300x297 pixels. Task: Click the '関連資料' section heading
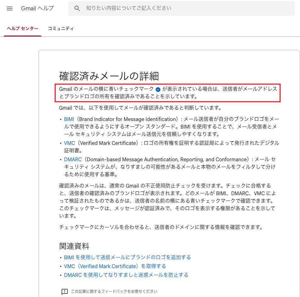pos(74,246)
